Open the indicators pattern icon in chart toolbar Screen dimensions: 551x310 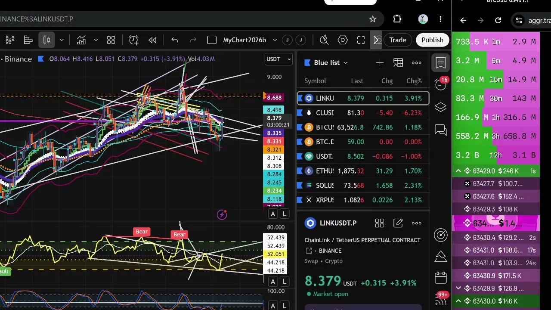point(10,40)
